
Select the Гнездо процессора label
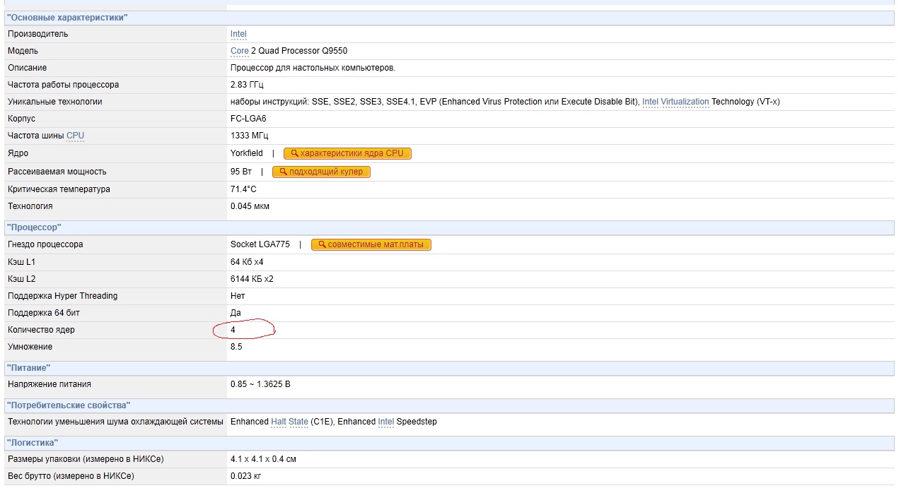point(45,244)
